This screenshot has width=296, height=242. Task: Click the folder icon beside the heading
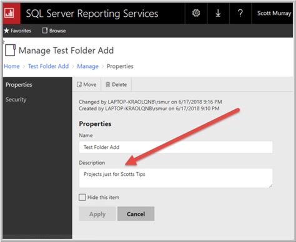pyautogui.click(x=10, y=51)
